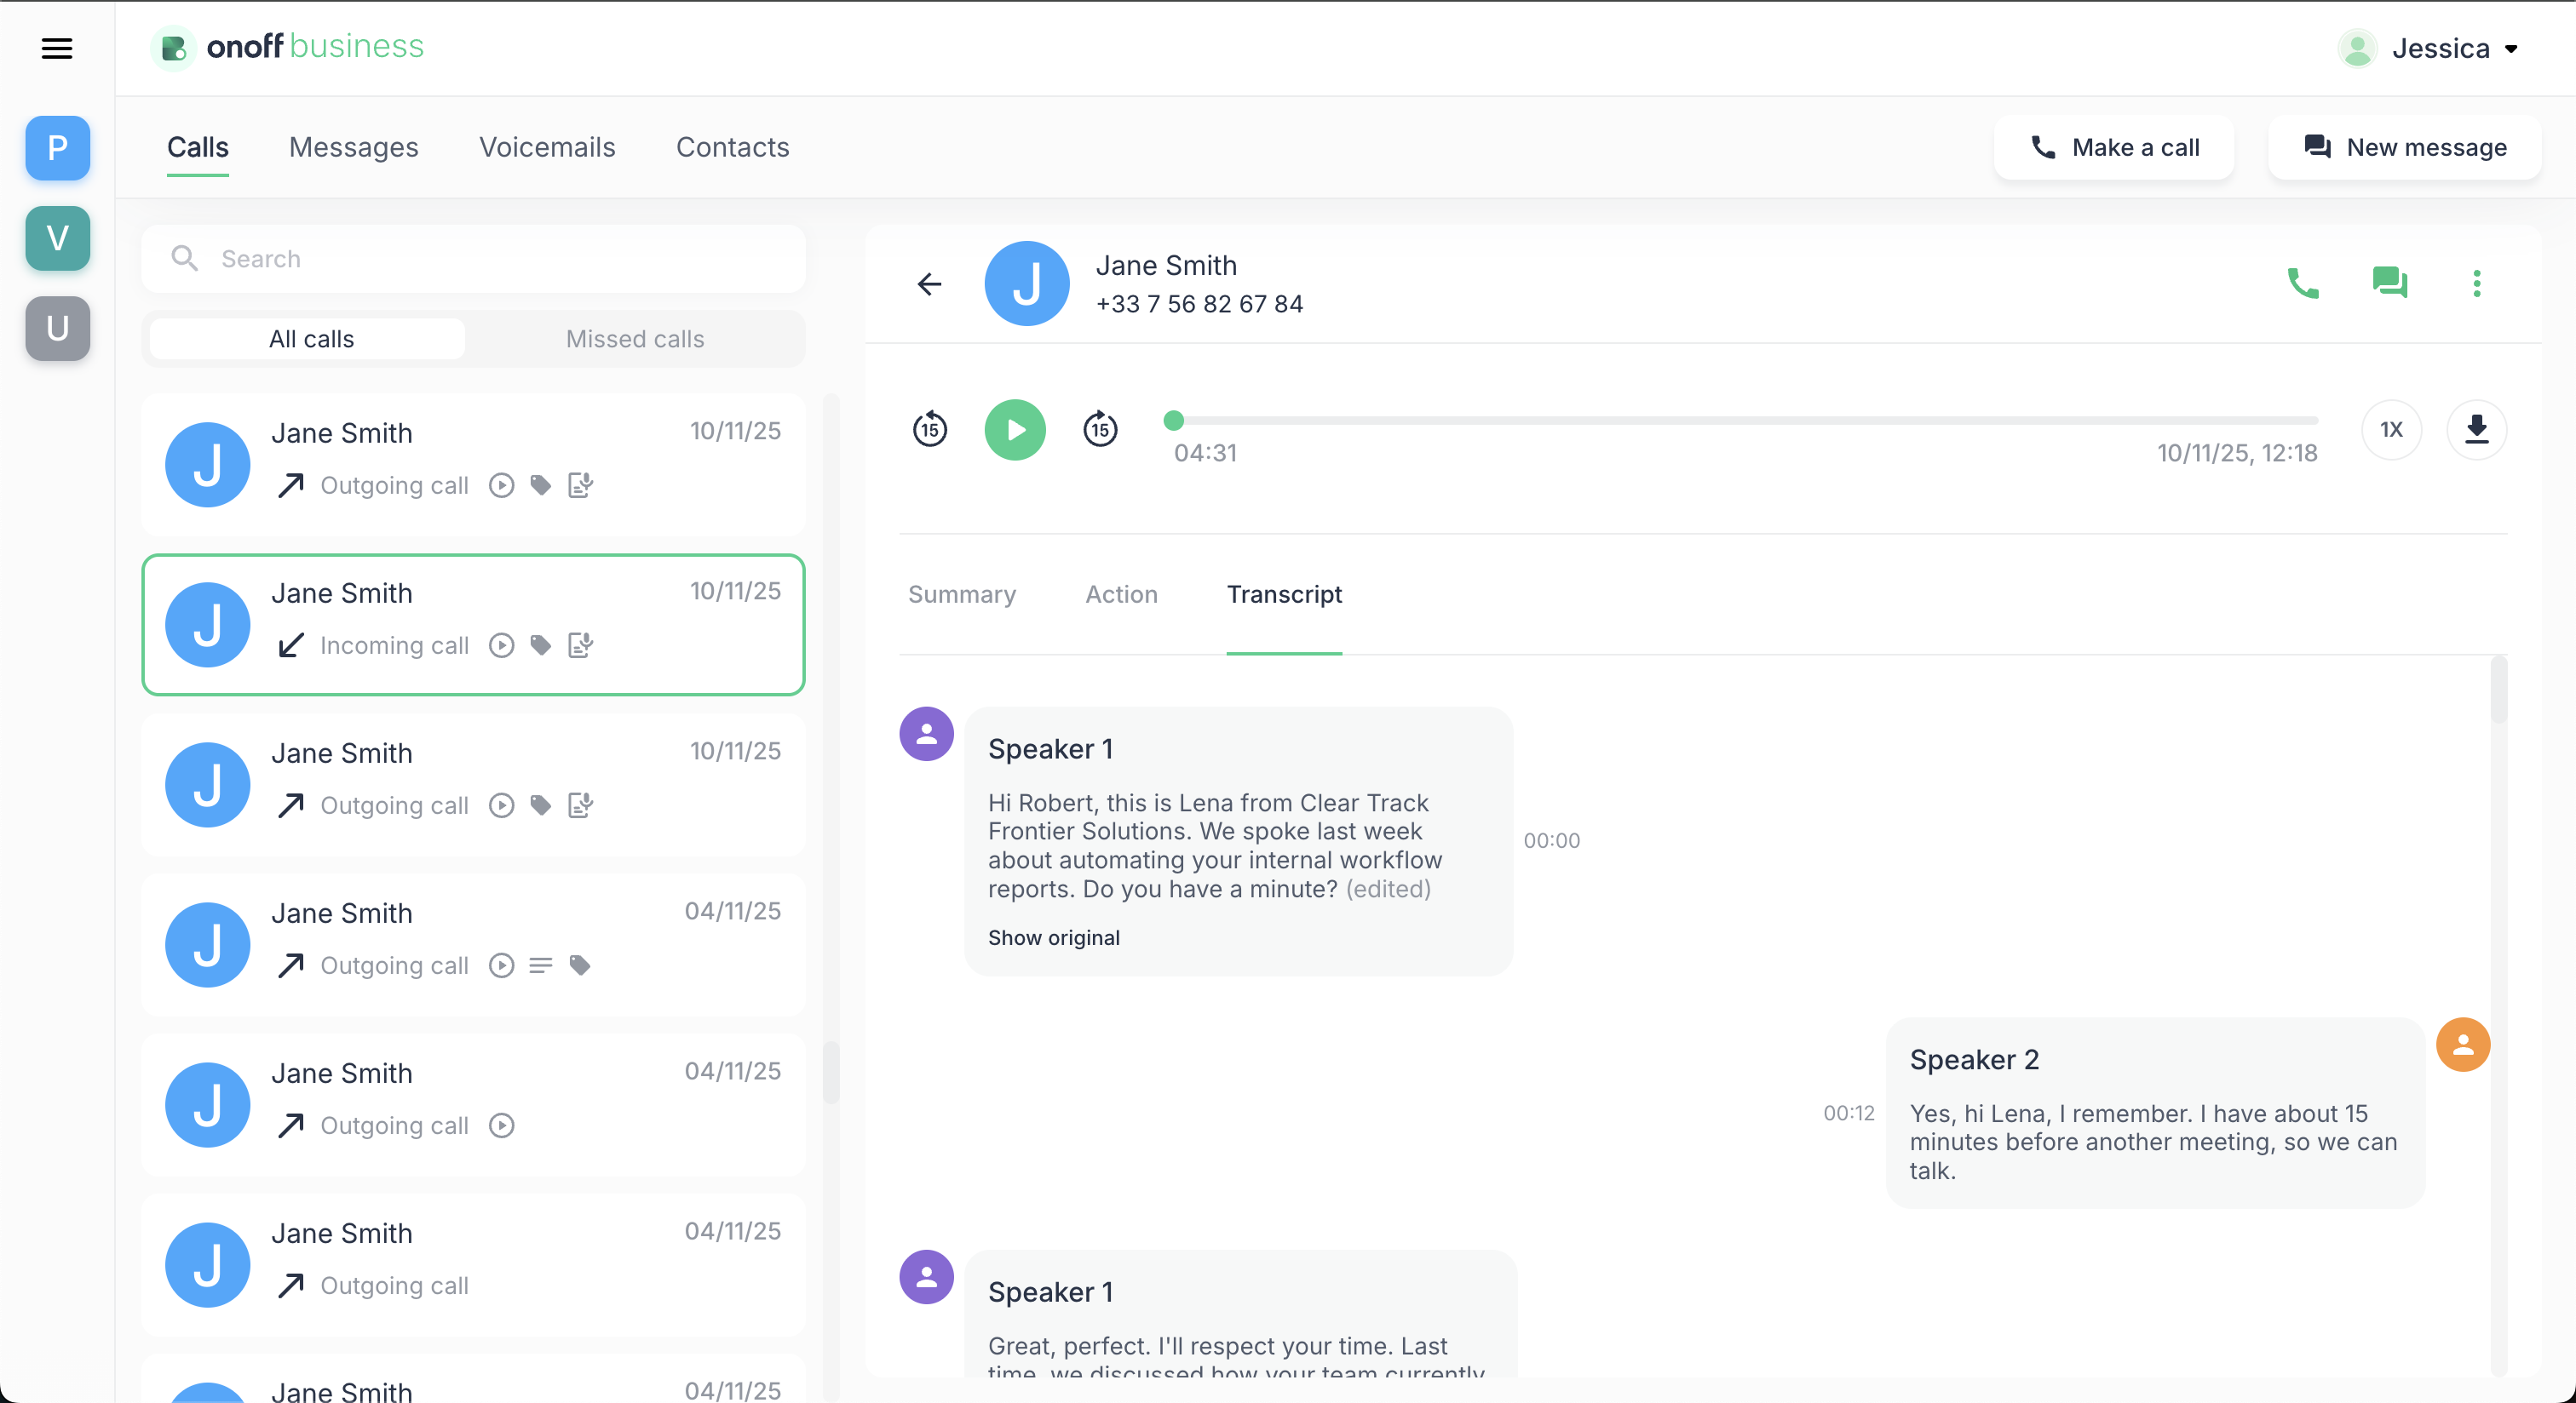Open Jessica account dropdown

2428,48
